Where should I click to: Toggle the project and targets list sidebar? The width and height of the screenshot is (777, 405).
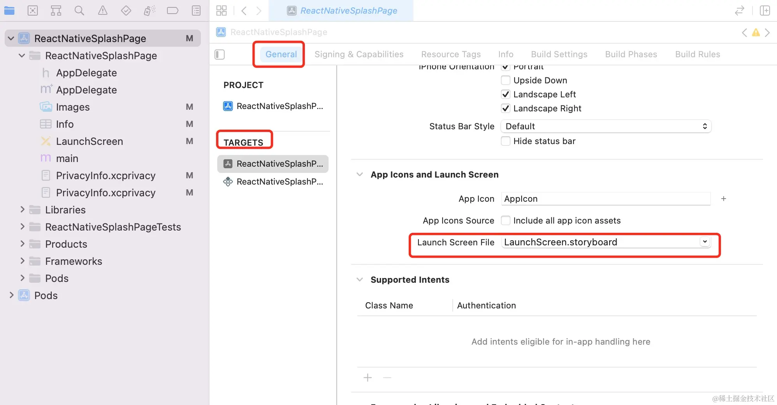[220, 55]
